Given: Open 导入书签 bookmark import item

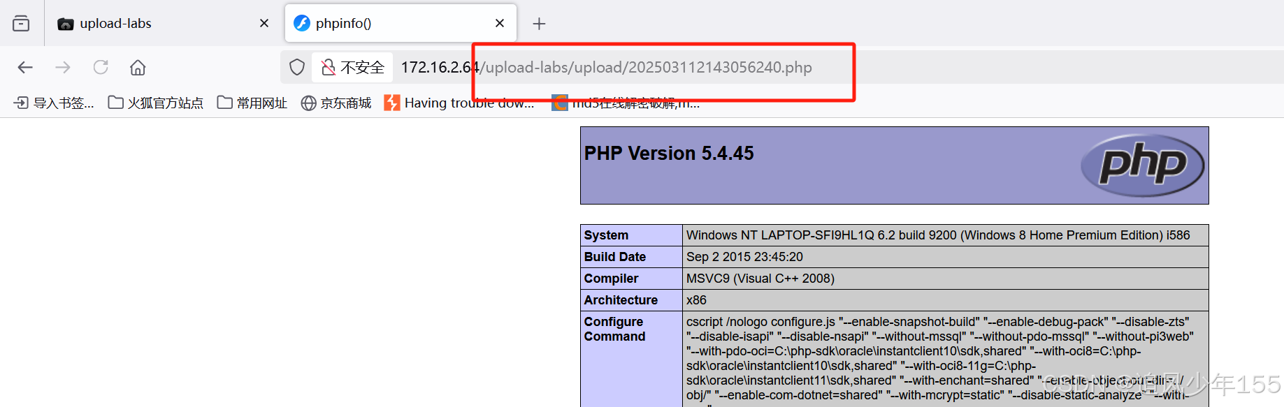Looking at the screenshot, I should click(55, 103).
